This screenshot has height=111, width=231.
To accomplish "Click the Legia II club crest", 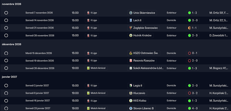I will click(x=131, y=85).
